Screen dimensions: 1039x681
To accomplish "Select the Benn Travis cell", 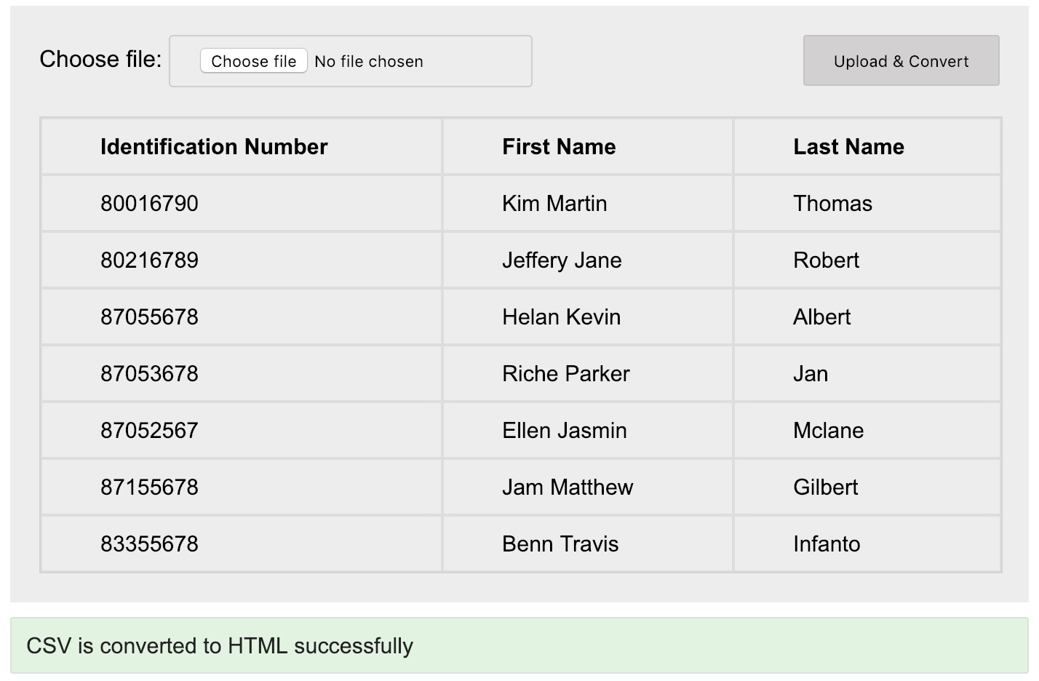I will (560, 544).
